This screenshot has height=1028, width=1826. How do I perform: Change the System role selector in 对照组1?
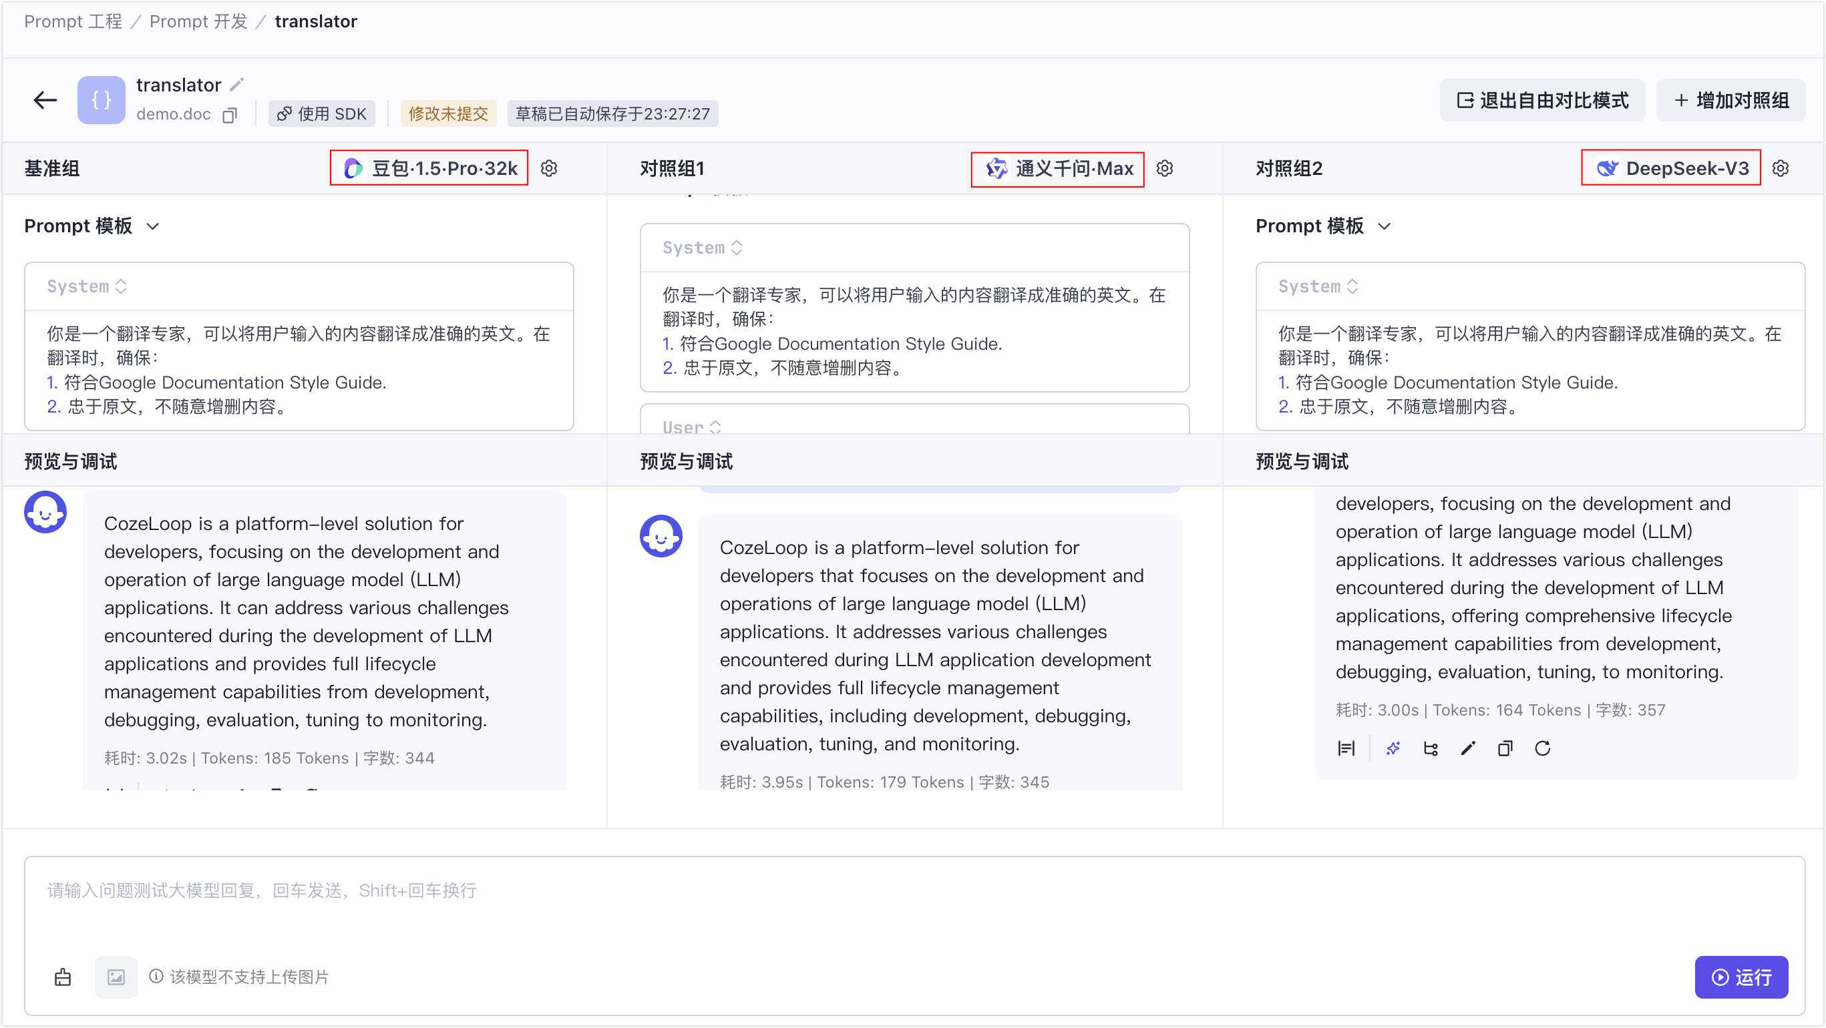[x=702, y=247]
